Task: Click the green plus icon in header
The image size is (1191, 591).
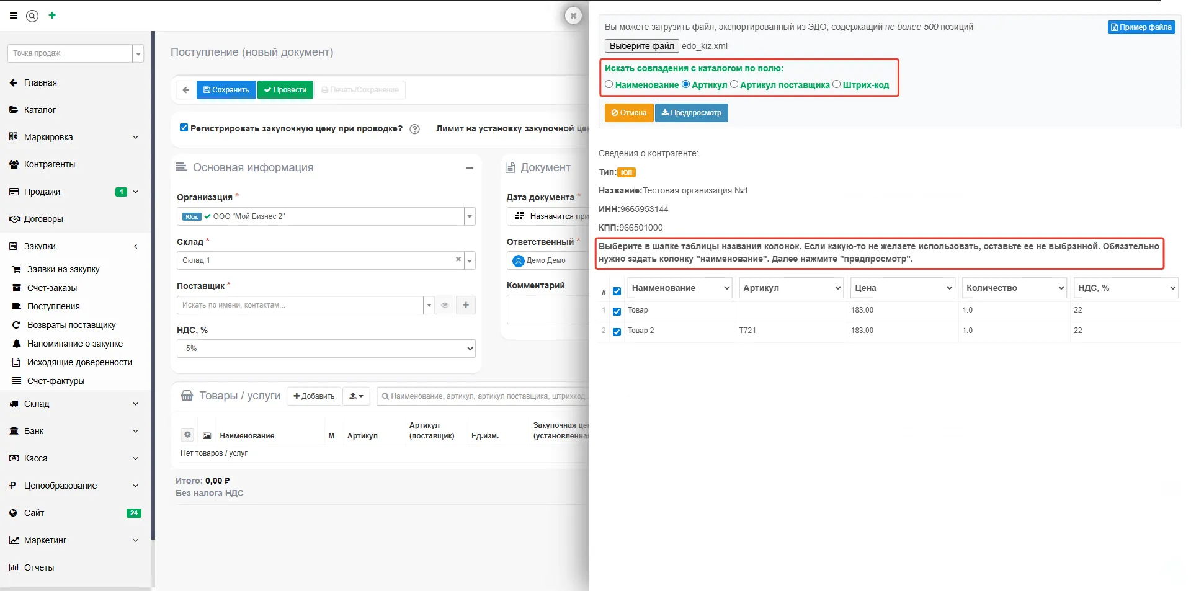Action: pyautogui.click(x=52, y=16)
